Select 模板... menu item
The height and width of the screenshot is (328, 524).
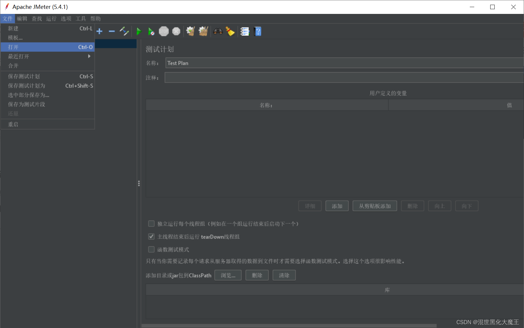coord(48,38)
